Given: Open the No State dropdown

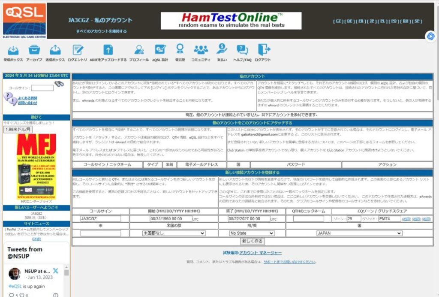Looking at the screenshot, I should 252,233.
